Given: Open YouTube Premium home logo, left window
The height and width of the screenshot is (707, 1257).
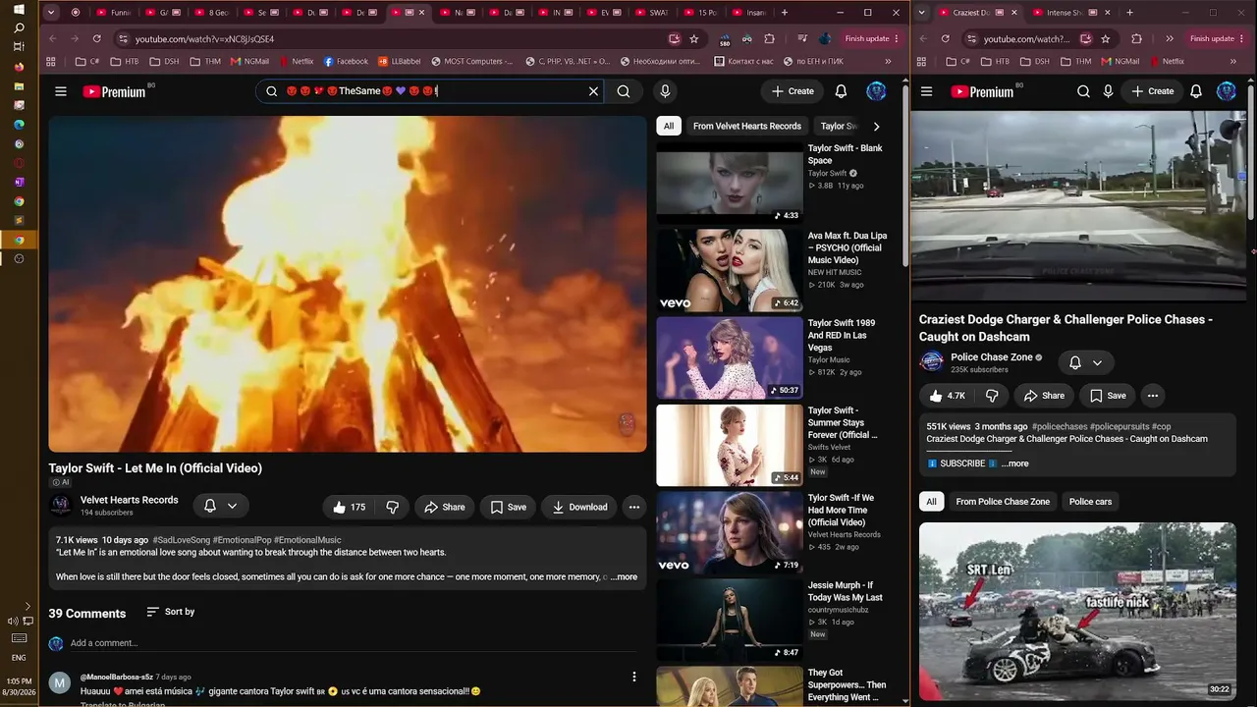Looking at the screenshot, I should tap(114, 91).
